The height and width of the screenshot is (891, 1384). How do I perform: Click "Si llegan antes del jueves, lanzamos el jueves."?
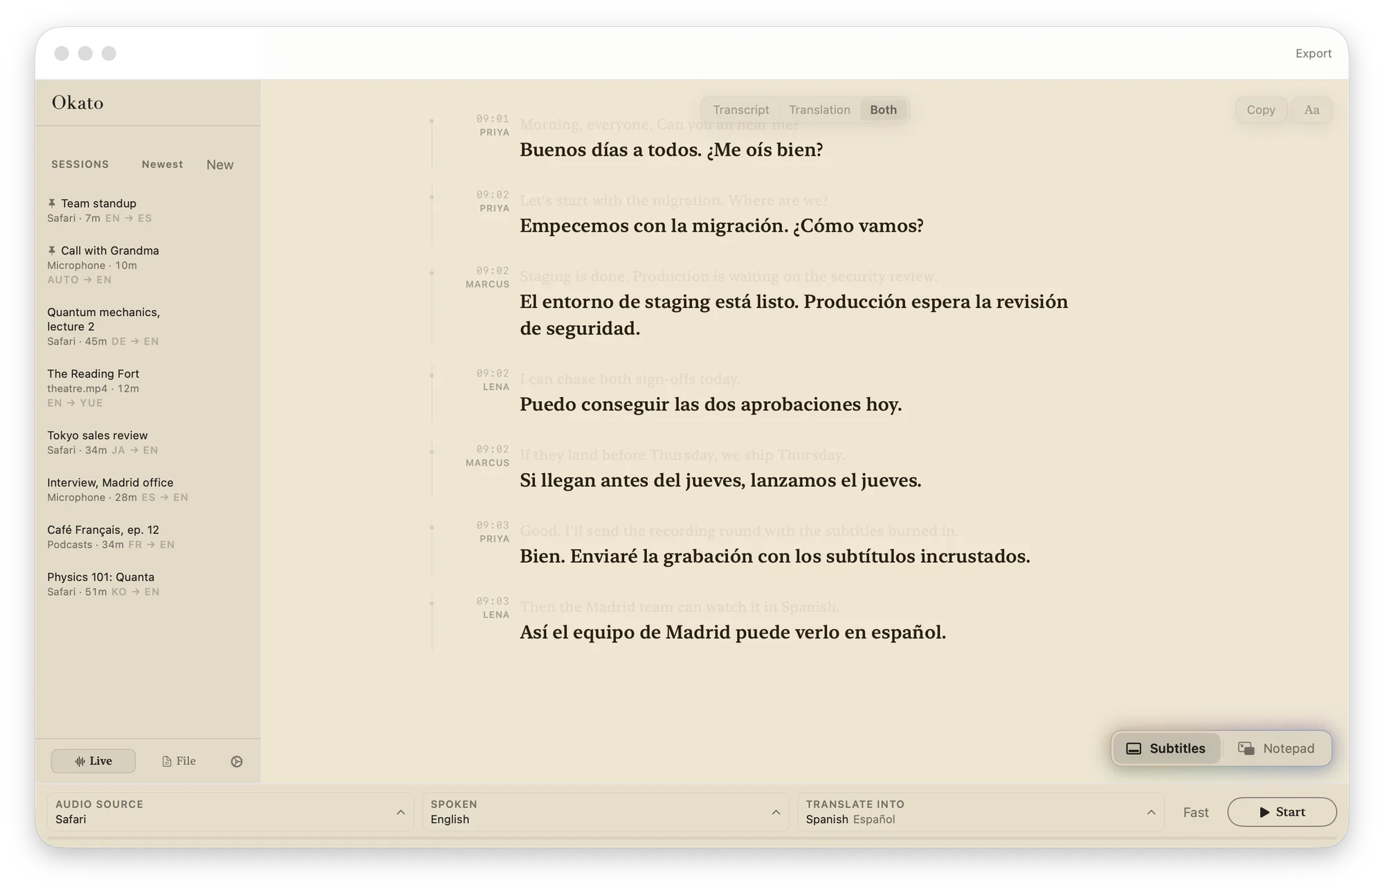pos(720,480)
